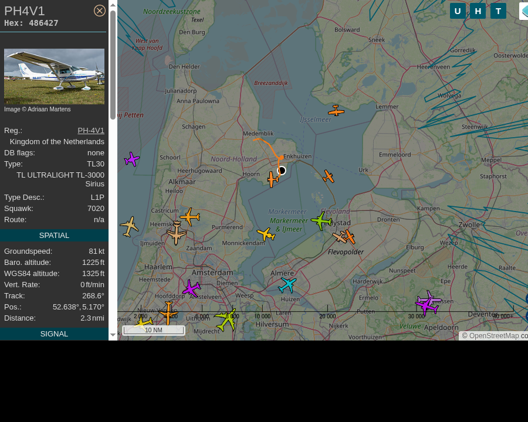Click the 10 NM scale bar
The height and width of the screenshot is (422, 528).
click(154, 330)
